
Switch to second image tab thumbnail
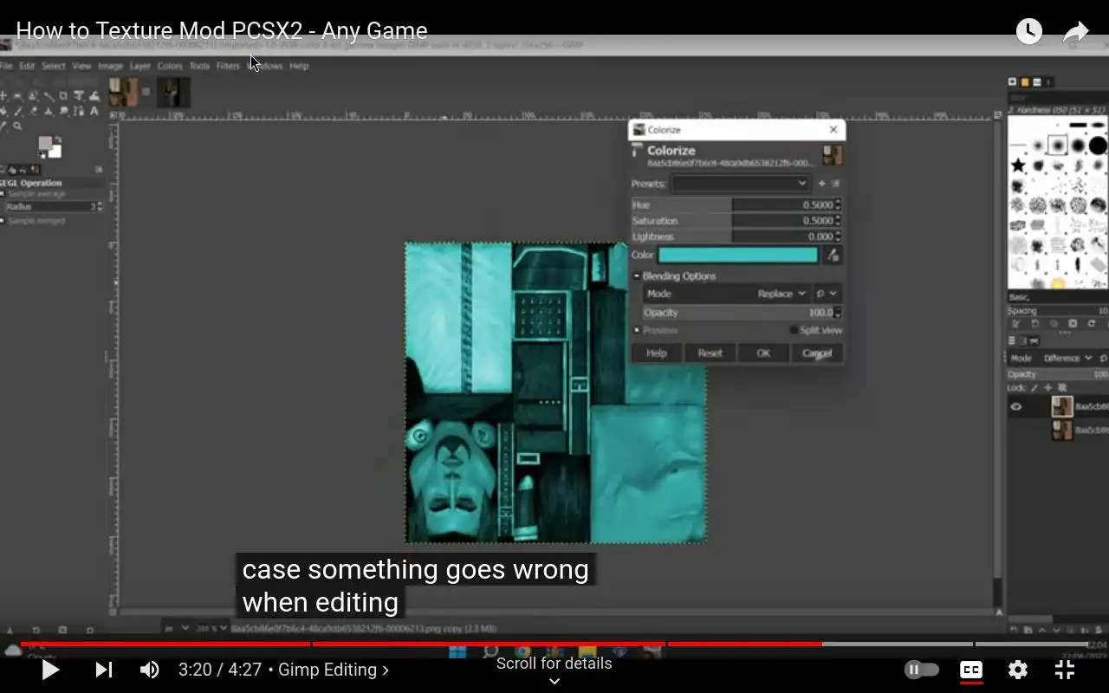pos(173,92)
